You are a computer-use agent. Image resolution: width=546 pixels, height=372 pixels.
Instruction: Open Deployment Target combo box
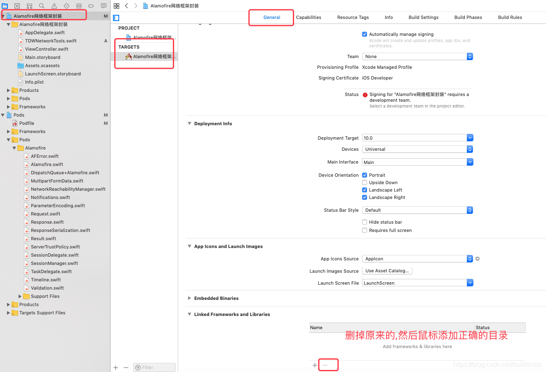point(417,138)
